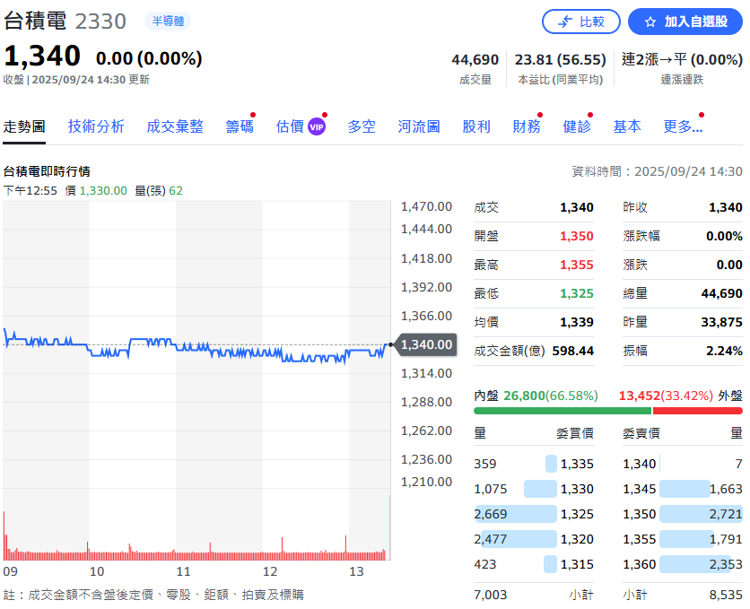Select the 走勢圖 tab
The width and height of the screenshot is (750, 609).
coord(24,126)
